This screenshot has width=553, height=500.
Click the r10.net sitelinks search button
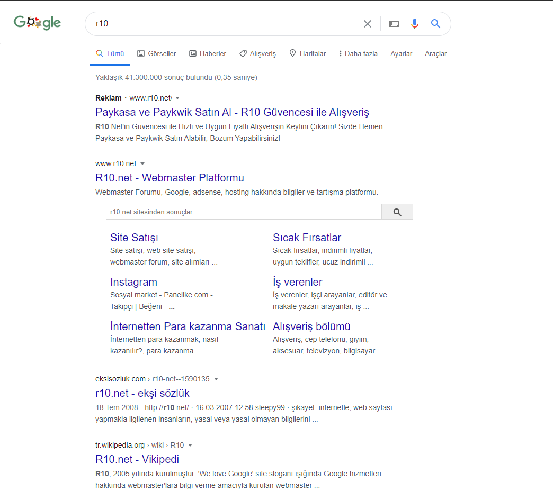point(397,212)
